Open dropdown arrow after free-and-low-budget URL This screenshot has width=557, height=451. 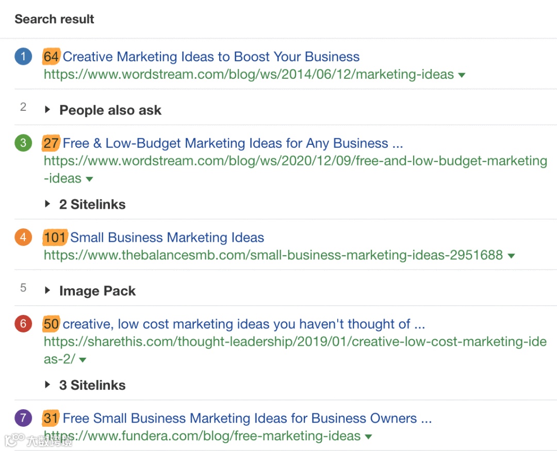[89, 179]
